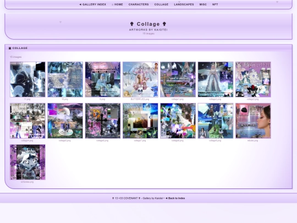
Task: Select the Collage item in the top navigation
Action: pyautogui.click(x=161, y=4)
